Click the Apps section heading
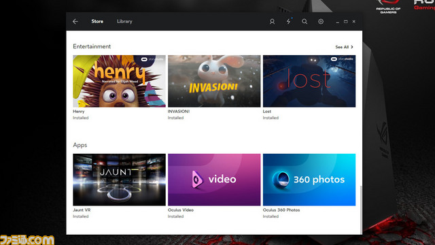Screen dimensions: 435x245 80,145
